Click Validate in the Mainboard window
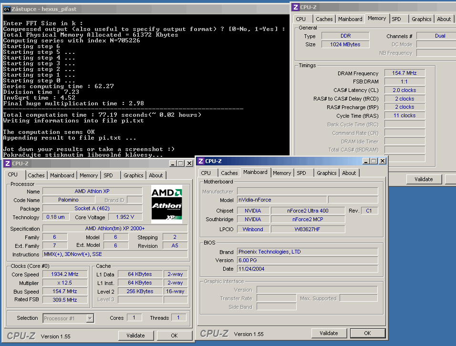 [x=329, y=333]
